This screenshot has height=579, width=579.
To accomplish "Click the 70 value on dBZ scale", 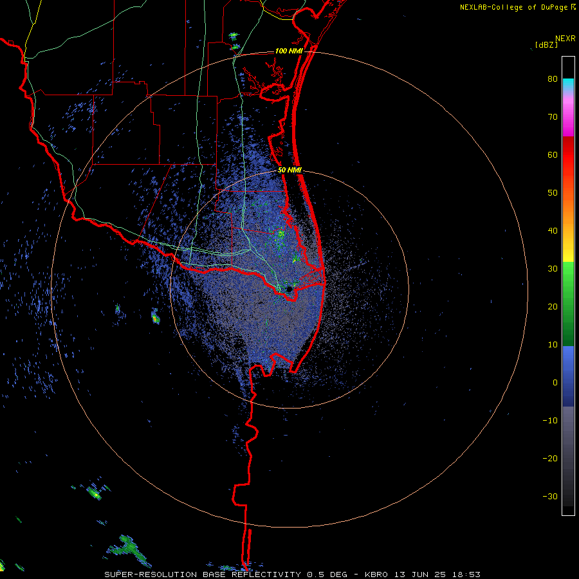I will click(x=553, y=117).
